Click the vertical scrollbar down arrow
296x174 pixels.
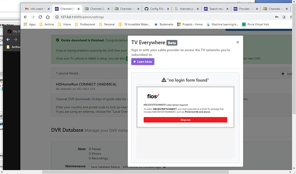pos(294,168)
